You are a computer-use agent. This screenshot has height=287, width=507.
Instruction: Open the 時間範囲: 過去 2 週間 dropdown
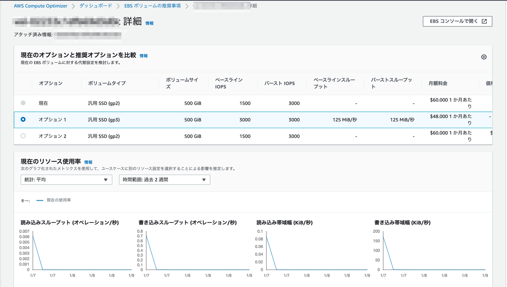[165, 180]
